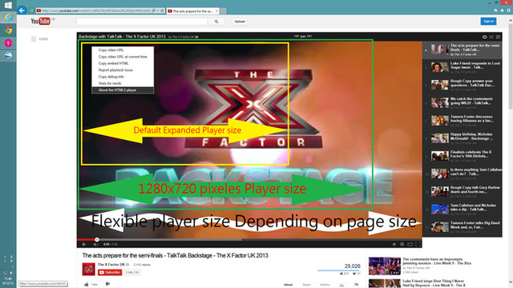Mute the video with the volume icon
513x288 pixels.
[x=95, y=244]
